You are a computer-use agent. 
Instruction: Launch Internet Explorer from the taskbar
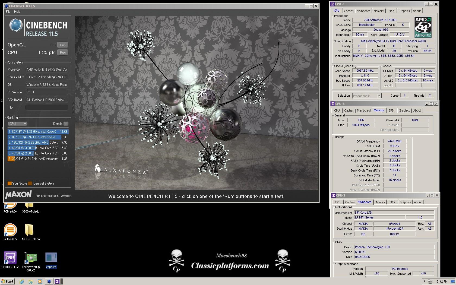pos(22,281)
